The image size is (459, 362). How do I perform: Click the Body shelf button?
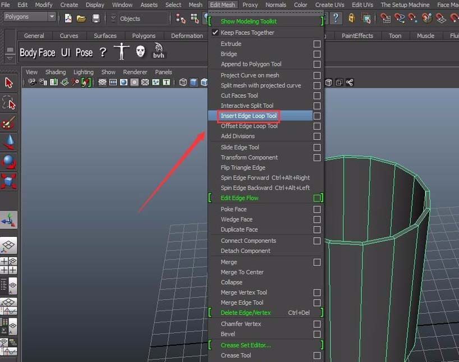(x=28, y=53)
